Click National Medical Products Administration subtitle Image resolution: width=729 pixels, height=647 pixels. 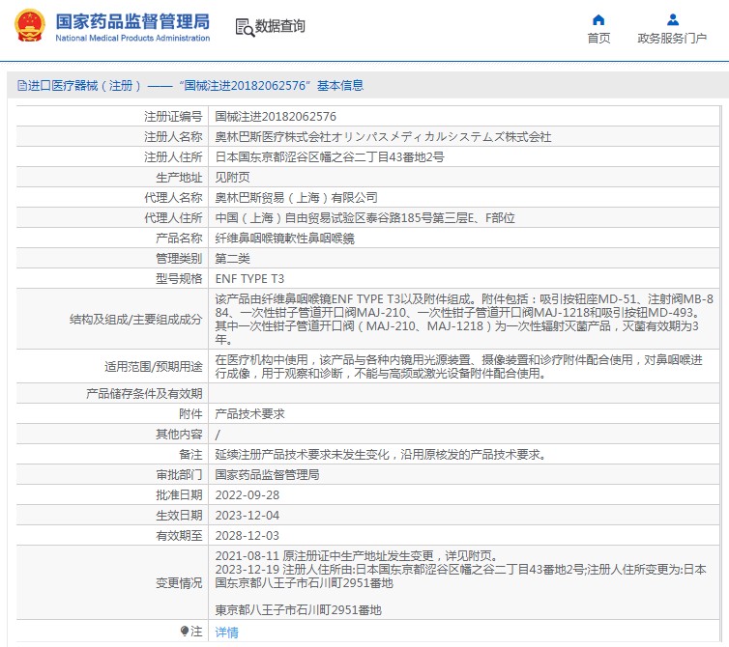pyautogui.click(x=132, y=38)
